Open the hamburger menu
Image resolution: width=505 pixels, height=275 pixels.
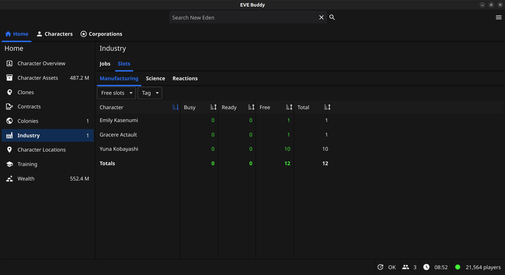[499, 17]
